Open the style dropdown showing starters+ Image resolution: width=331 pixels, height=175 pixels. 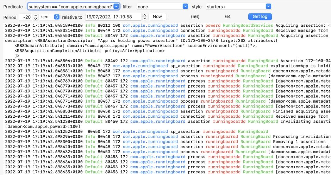(x=238, y=7)
